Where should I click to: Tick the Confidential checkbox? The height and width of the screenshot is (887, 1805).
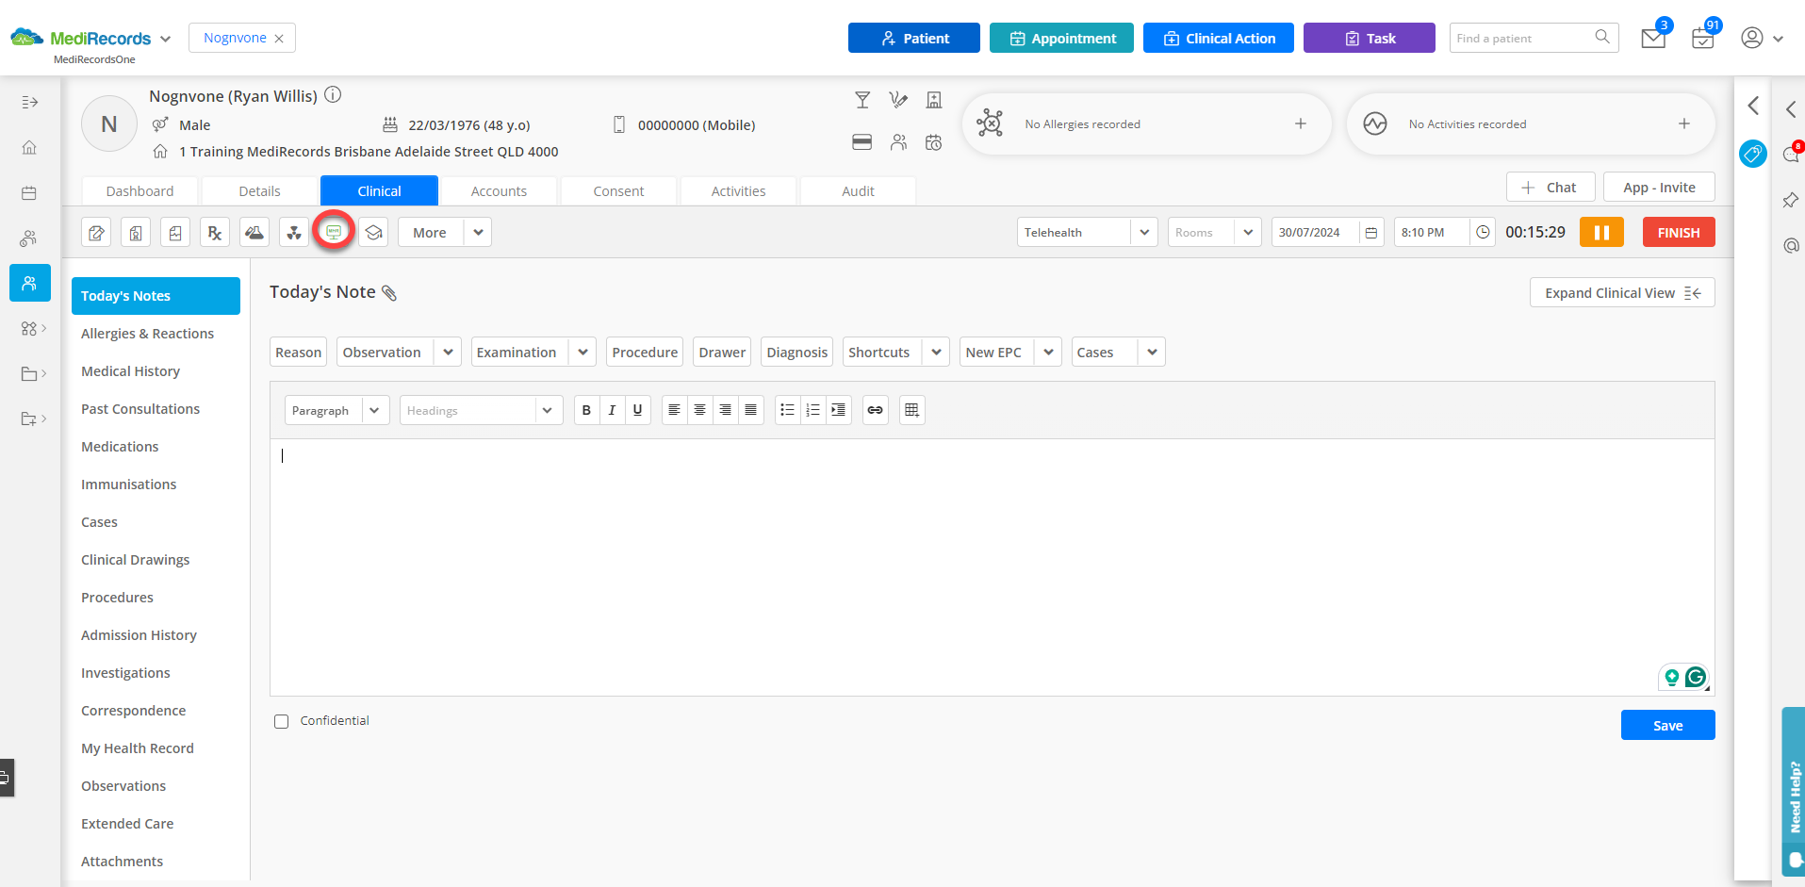click(x=281, y=721)
